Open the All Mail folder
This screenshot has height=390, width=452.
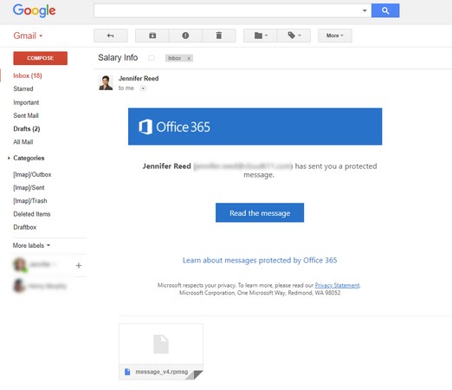23,142
